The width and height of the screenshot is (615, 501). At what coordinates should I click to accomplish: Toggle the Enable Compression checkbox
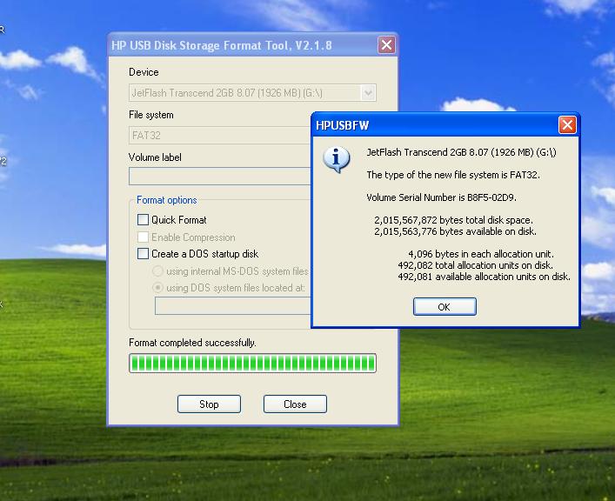pyautogui.click(x=144, y=237)
